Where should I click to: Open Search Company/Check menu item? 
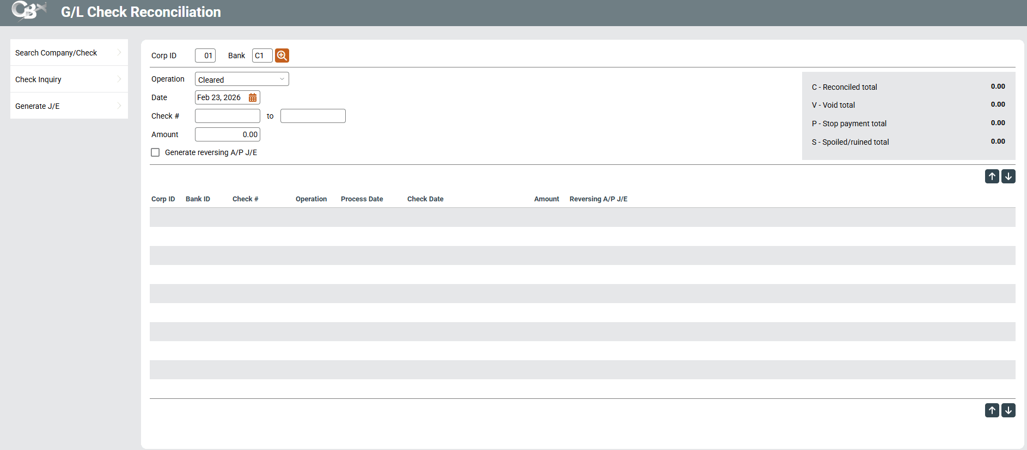pos(56,53)
